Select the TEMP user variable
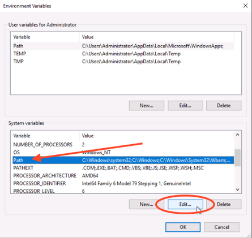 tap(123, 54)
